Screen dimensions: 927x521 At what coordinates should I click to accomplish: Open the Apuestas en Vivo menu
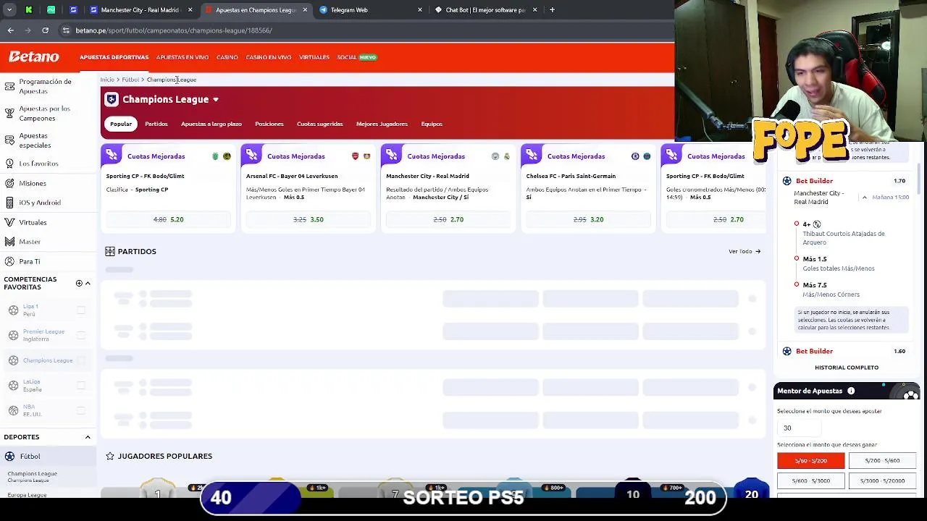tap(183, 57)
